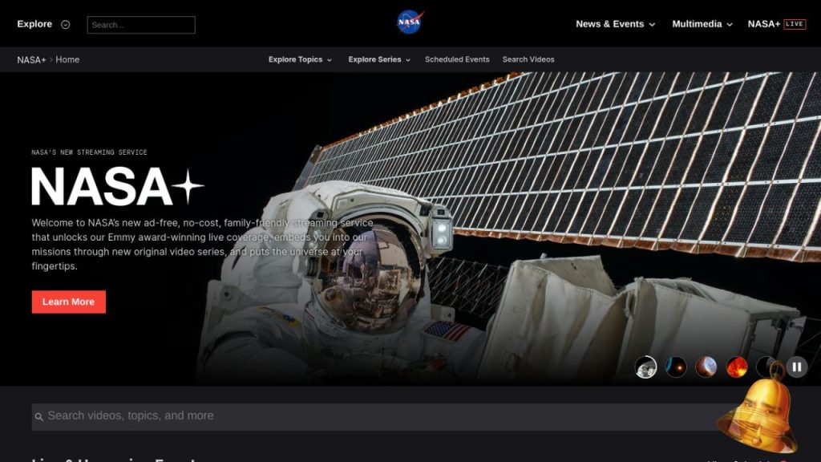Open the Search Videos page
821x462 pixels.
tap(528, 59)
